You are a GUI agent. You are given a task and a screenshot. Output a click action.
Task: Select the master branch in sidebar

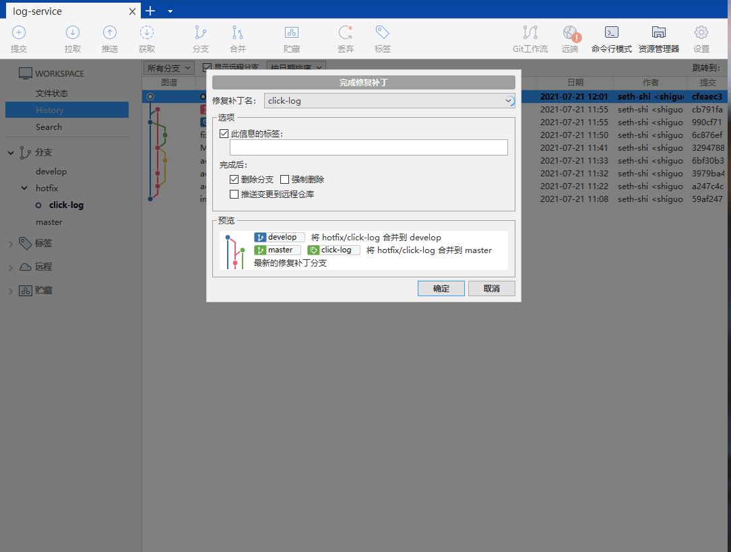tap(49, 222)
